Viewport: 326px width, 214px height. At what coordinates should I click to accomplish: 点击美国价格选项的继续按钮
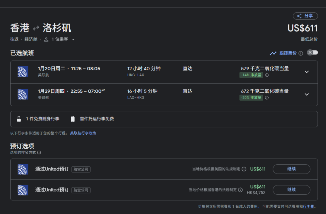pos(291,169)
